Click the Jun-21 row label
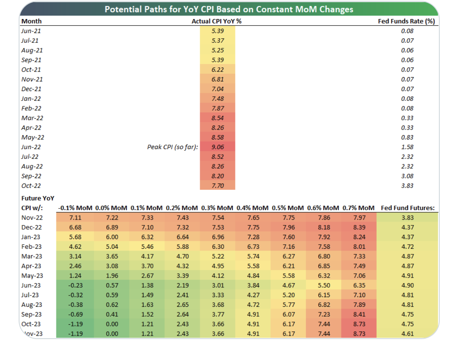458x345 pixels. (x=32, y=31)
